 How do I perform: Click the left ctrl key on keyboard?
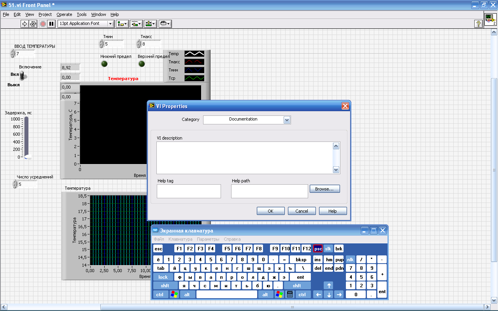(160, 295)
